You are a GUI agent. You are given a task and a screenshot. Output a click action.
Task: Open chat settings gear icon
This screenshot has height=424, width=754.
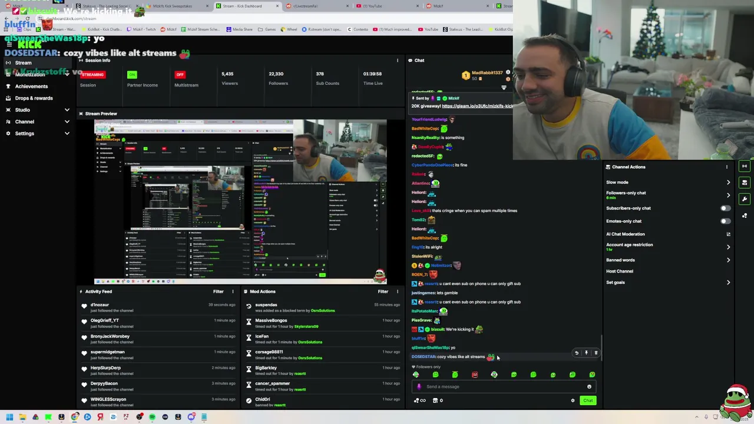(x=573, y=400)
